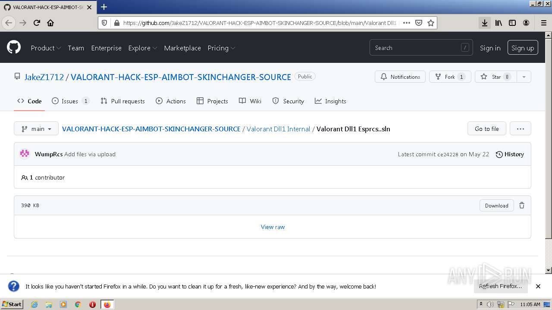Switch to the Projects tab
Screen dimensions: 552x310
coord(212,101)
